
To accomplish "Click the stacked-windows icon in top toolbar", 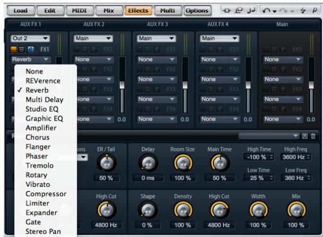I will coord(239,10).
